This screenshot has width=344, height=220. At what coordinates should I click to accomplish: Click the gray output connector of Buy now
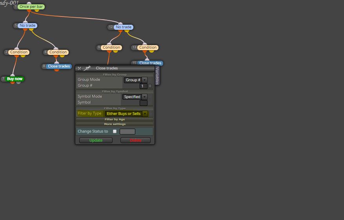19,82
